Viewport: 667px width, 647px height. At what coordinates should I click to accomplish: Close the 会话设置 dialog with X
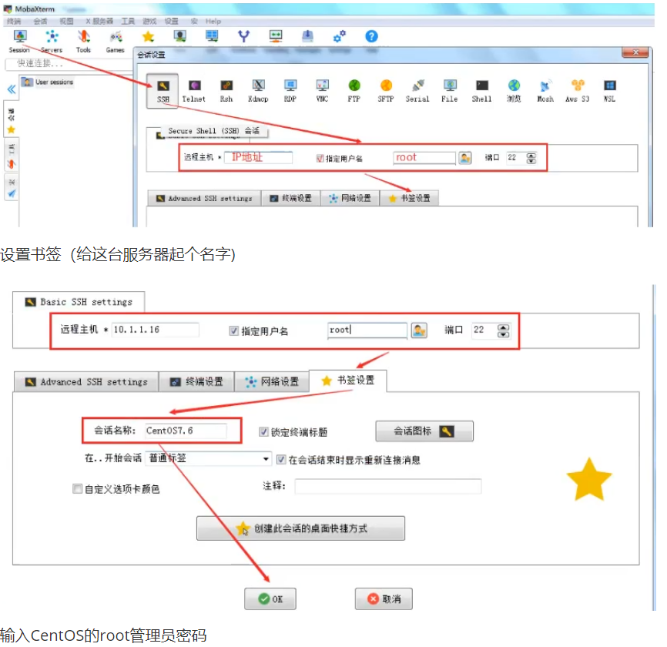pos(635,52)
